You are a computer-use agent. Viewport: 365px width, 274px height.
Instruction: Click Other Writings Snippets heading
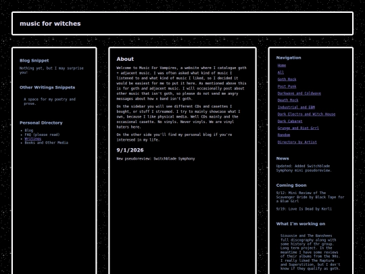pyautogui.click(x=47, y=87)
